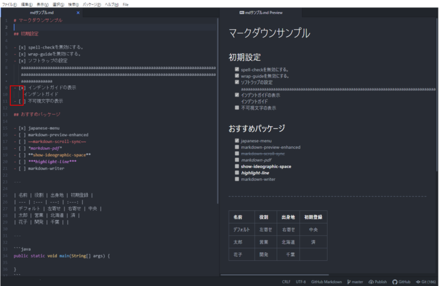439x286 pixels.
Task: Click 'public static void main' code line
Action: 62,256
